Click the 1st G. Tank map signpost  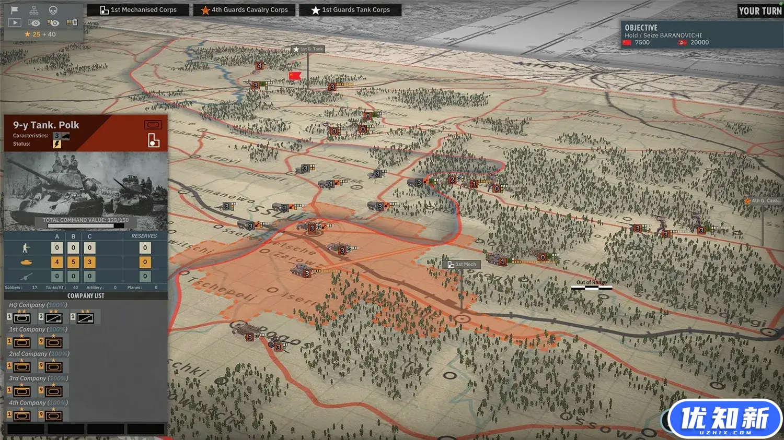click(x=308, y=49)
